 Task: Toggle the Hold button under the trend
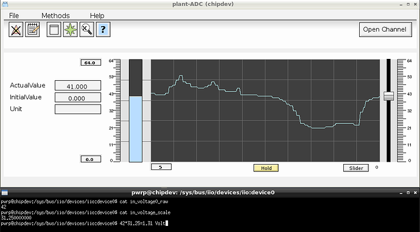pyautogui.click(x=266, y=168)
